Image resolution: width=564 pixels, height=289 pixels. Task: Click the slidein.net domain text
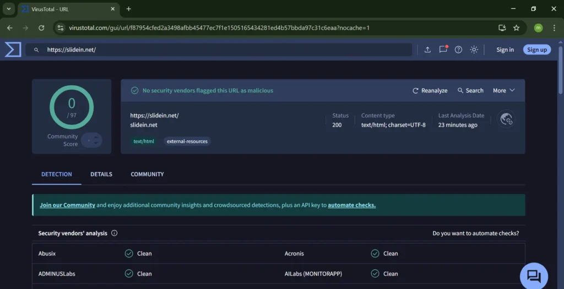coord(144,125)
